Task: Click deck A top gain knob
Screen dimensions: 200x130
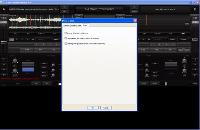Action: click(x=15, y=61)
